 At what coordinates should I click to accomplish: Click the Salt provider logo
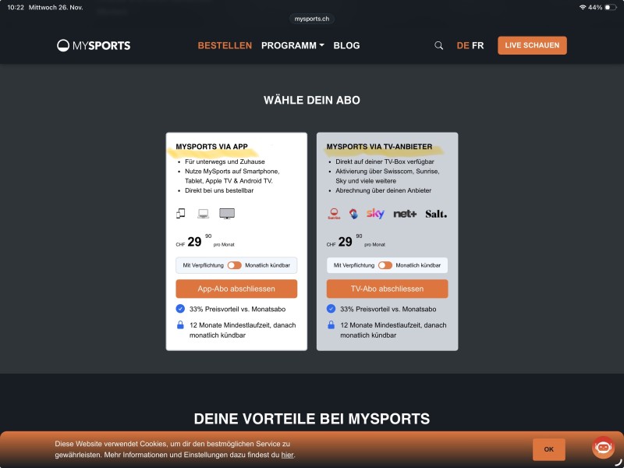tap(436, 214)
